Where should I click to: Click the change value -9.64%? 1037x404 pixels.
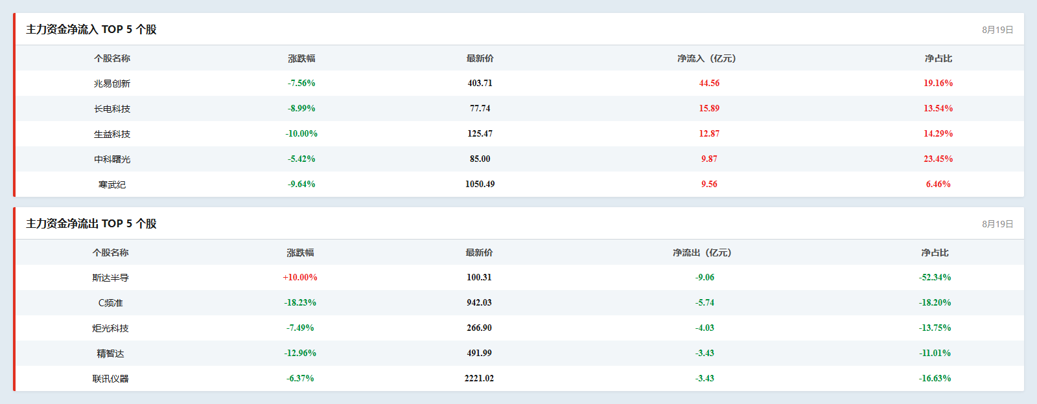tap(301, 185)
